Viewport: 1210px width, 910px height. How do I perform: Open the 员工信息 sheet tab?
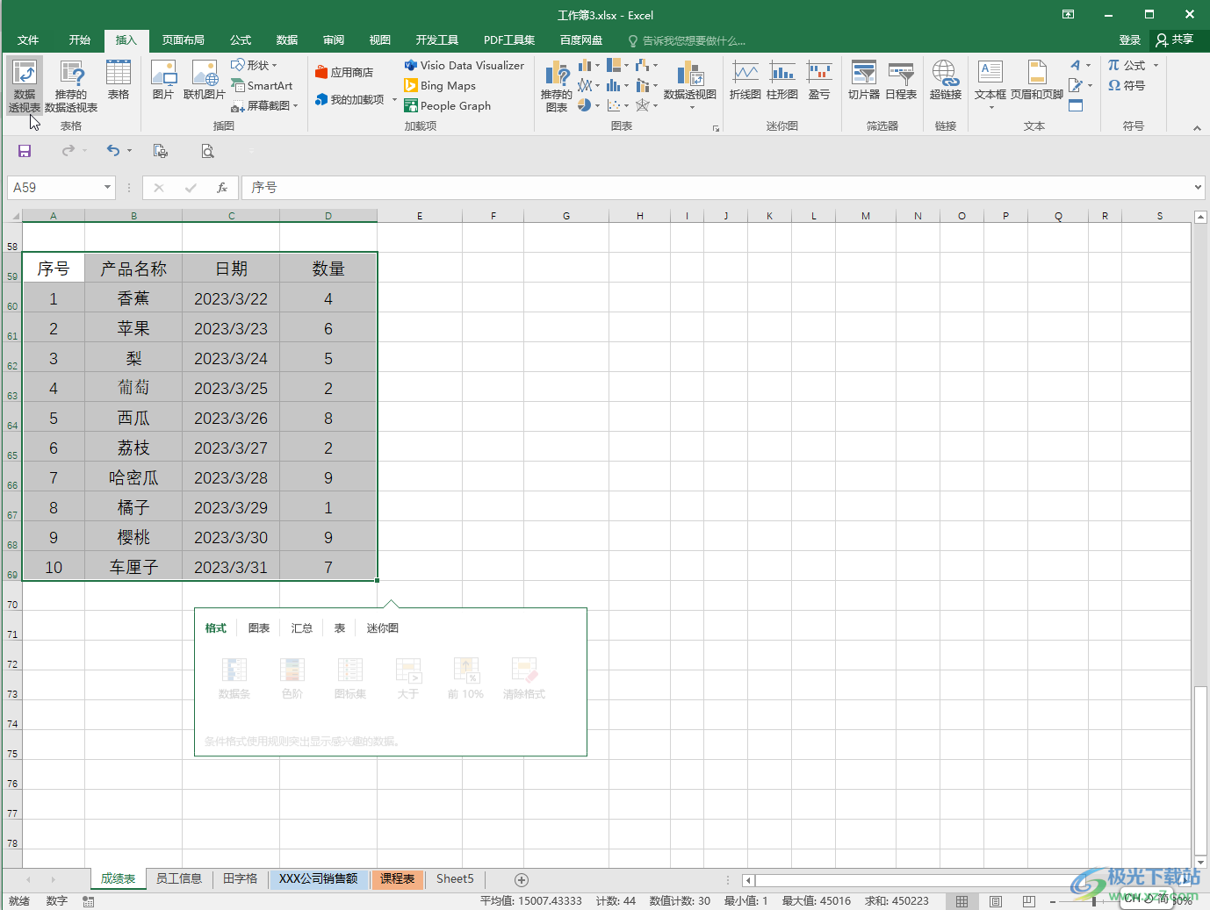pyautogui.click(x=179, y=879)
